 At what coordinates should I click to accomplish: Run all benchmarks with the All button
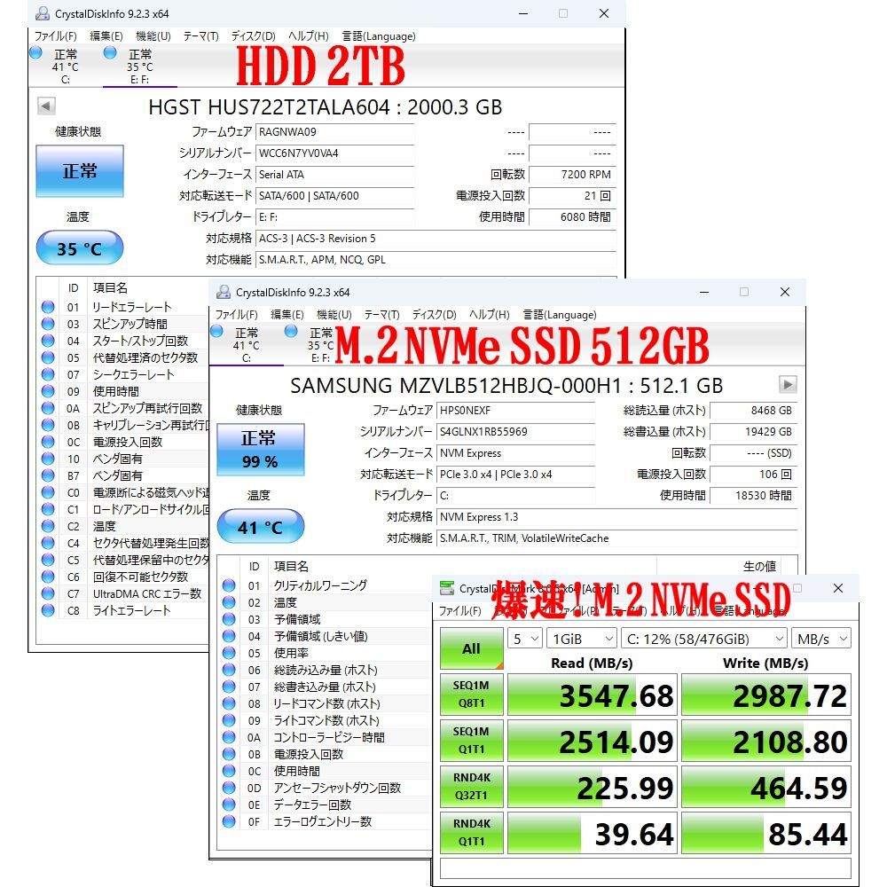tap(471, 649)
